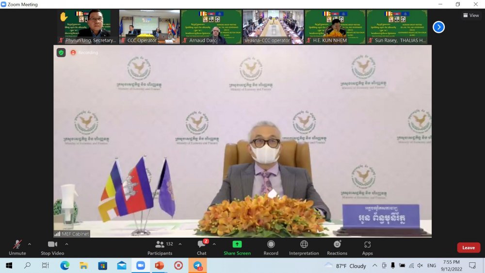Viewport: 485px width, 273px height.
Task: Open the 87°F Cloudy weather widget
Action: [345, 266]
